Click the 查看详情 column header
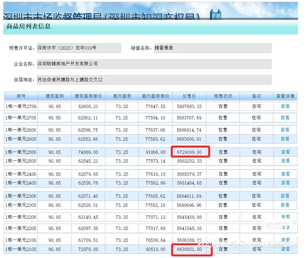The width and height of the screenshot is (308, 258). pos(285,96)
